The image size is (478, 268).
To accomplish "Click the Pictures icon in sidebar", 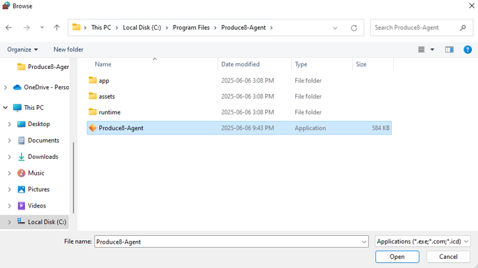I will pyautogui.click(x=21, y=189).
